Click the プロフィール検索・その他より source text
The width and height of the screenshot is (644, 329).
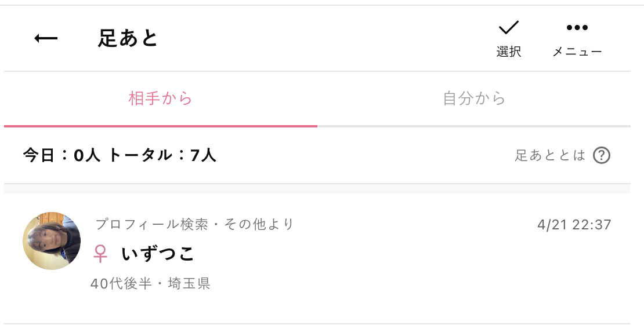(195, 224)
